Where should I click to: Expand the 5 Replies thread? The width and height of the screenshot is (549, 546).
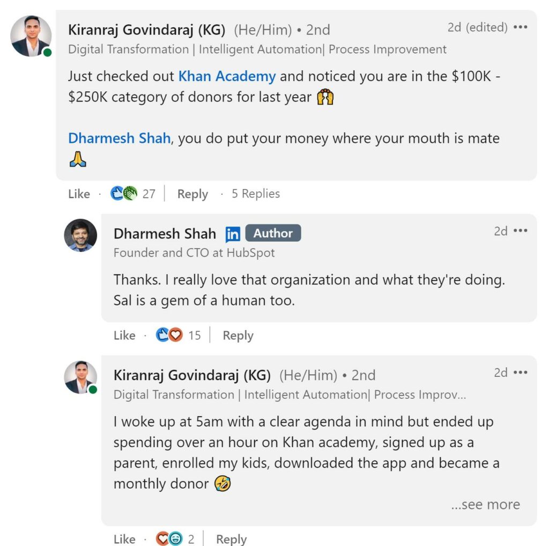(x=256, y=194)
